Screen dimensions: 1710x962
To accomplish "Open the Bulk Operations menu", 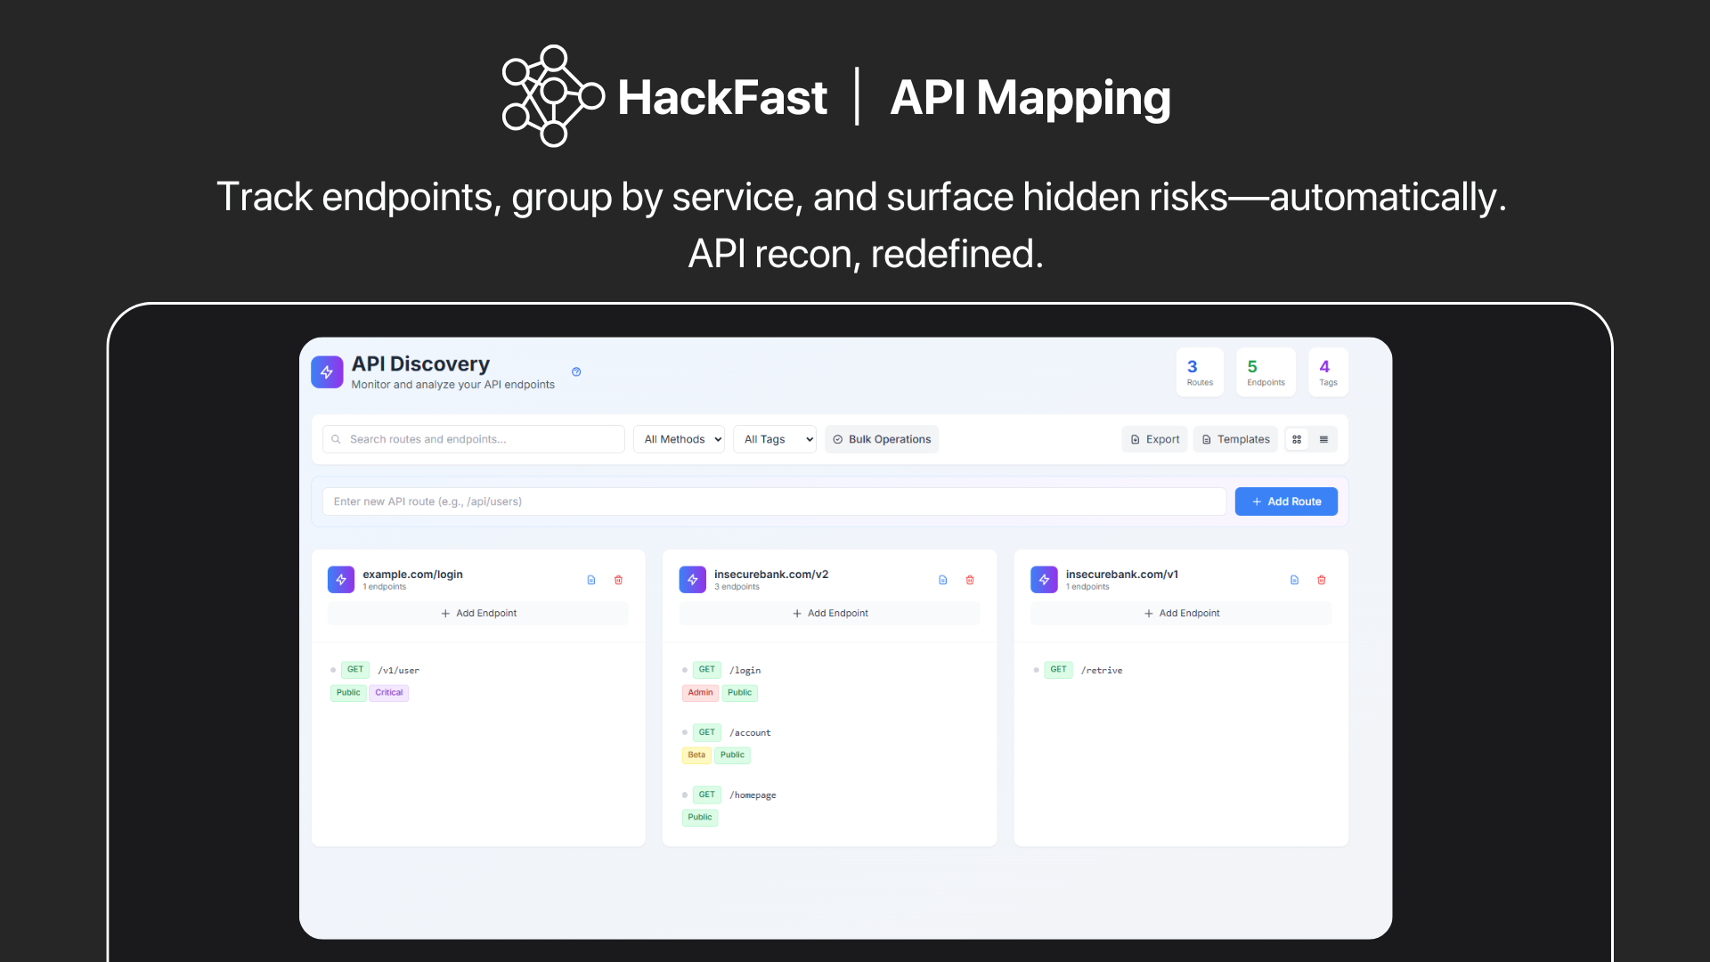I will [881, 439].
